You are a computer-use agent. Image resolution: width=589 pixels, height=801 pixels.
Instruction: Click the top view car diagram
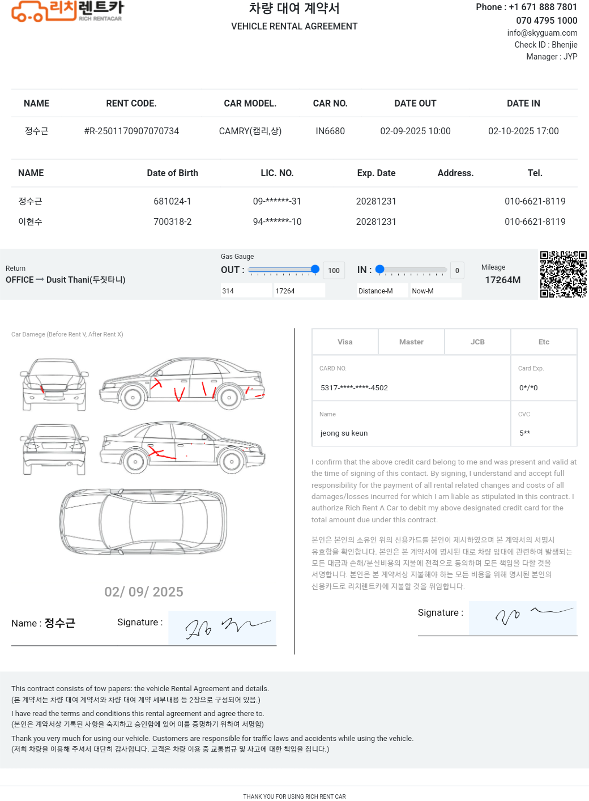pos(144,521)
